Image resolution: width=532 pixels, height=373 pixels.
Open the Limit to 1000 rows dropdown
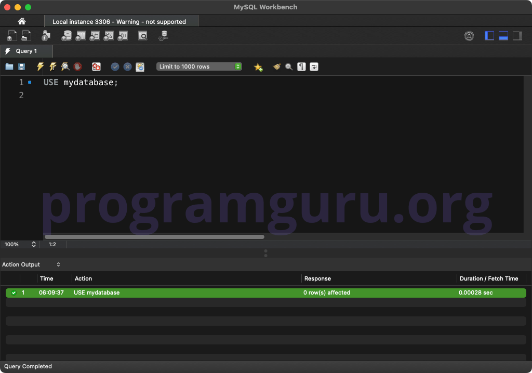tap(199, 66)
